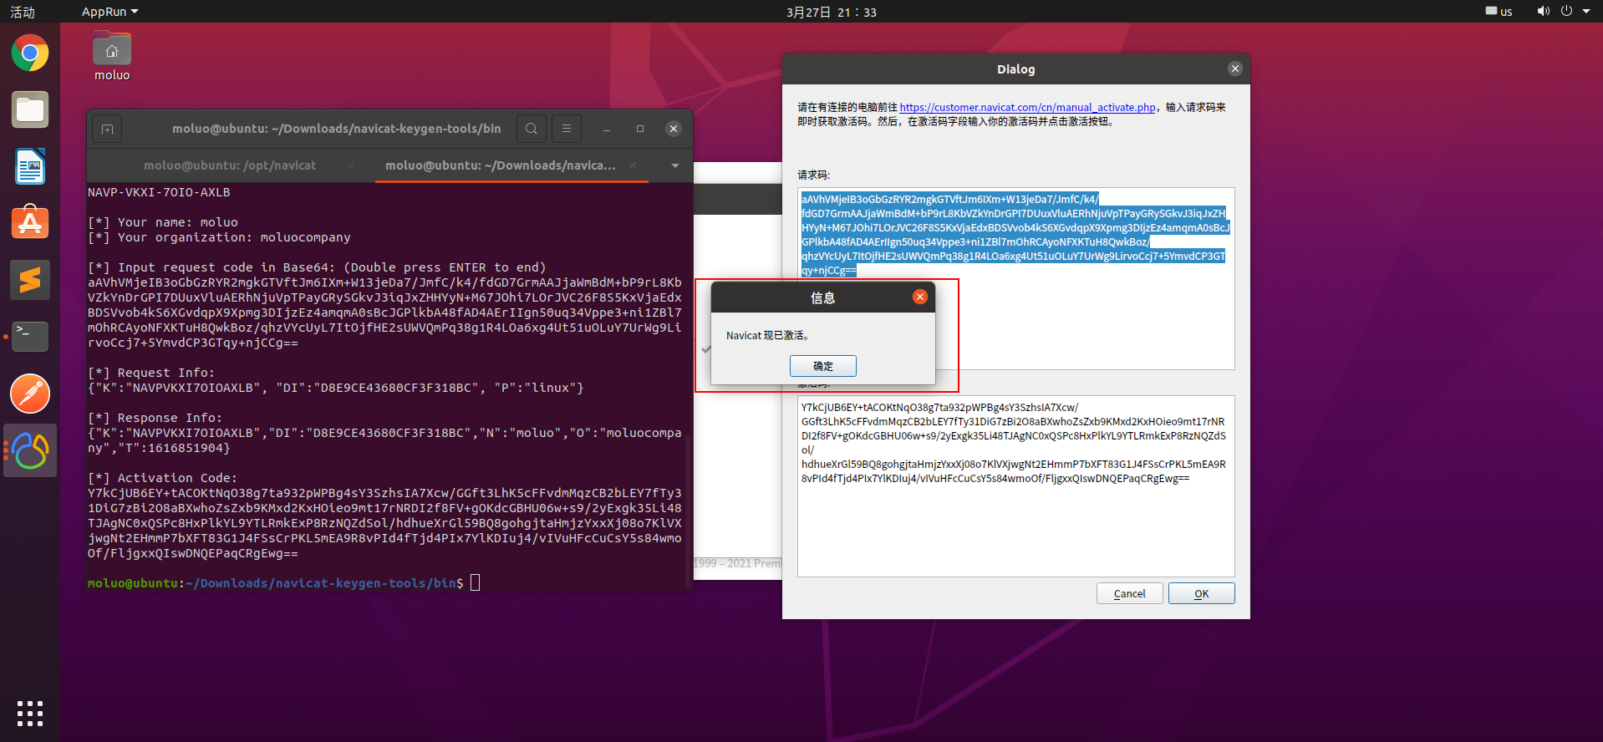Expand the system menu arrow in top bar
The image size is (1603, 742).
(1586, 11)
